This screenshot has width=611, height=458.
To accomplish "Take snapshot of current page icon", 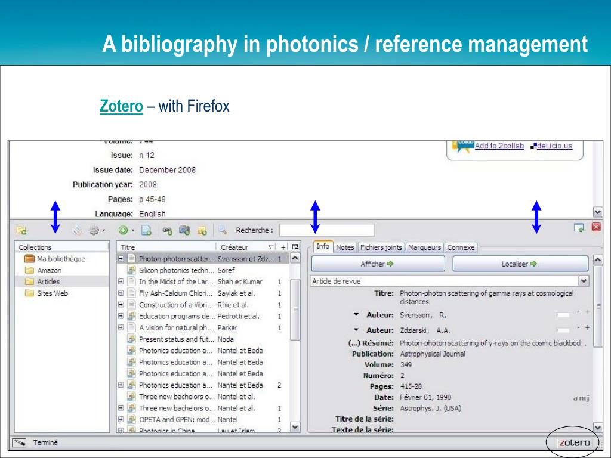I will click(184, 230).
